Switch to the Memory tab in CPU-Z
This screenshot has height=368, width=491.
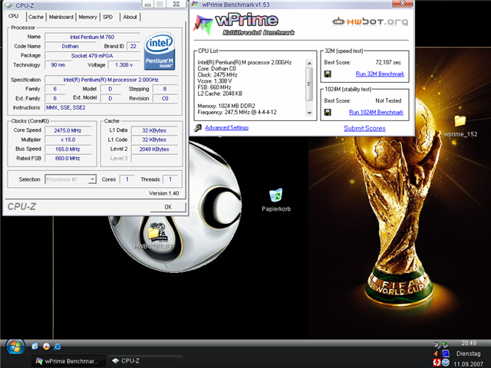[87, 17]
